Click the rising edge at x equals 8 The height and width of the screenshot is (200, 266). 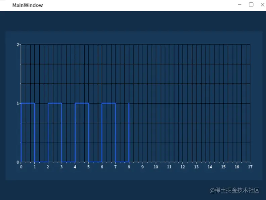(129, 132)
